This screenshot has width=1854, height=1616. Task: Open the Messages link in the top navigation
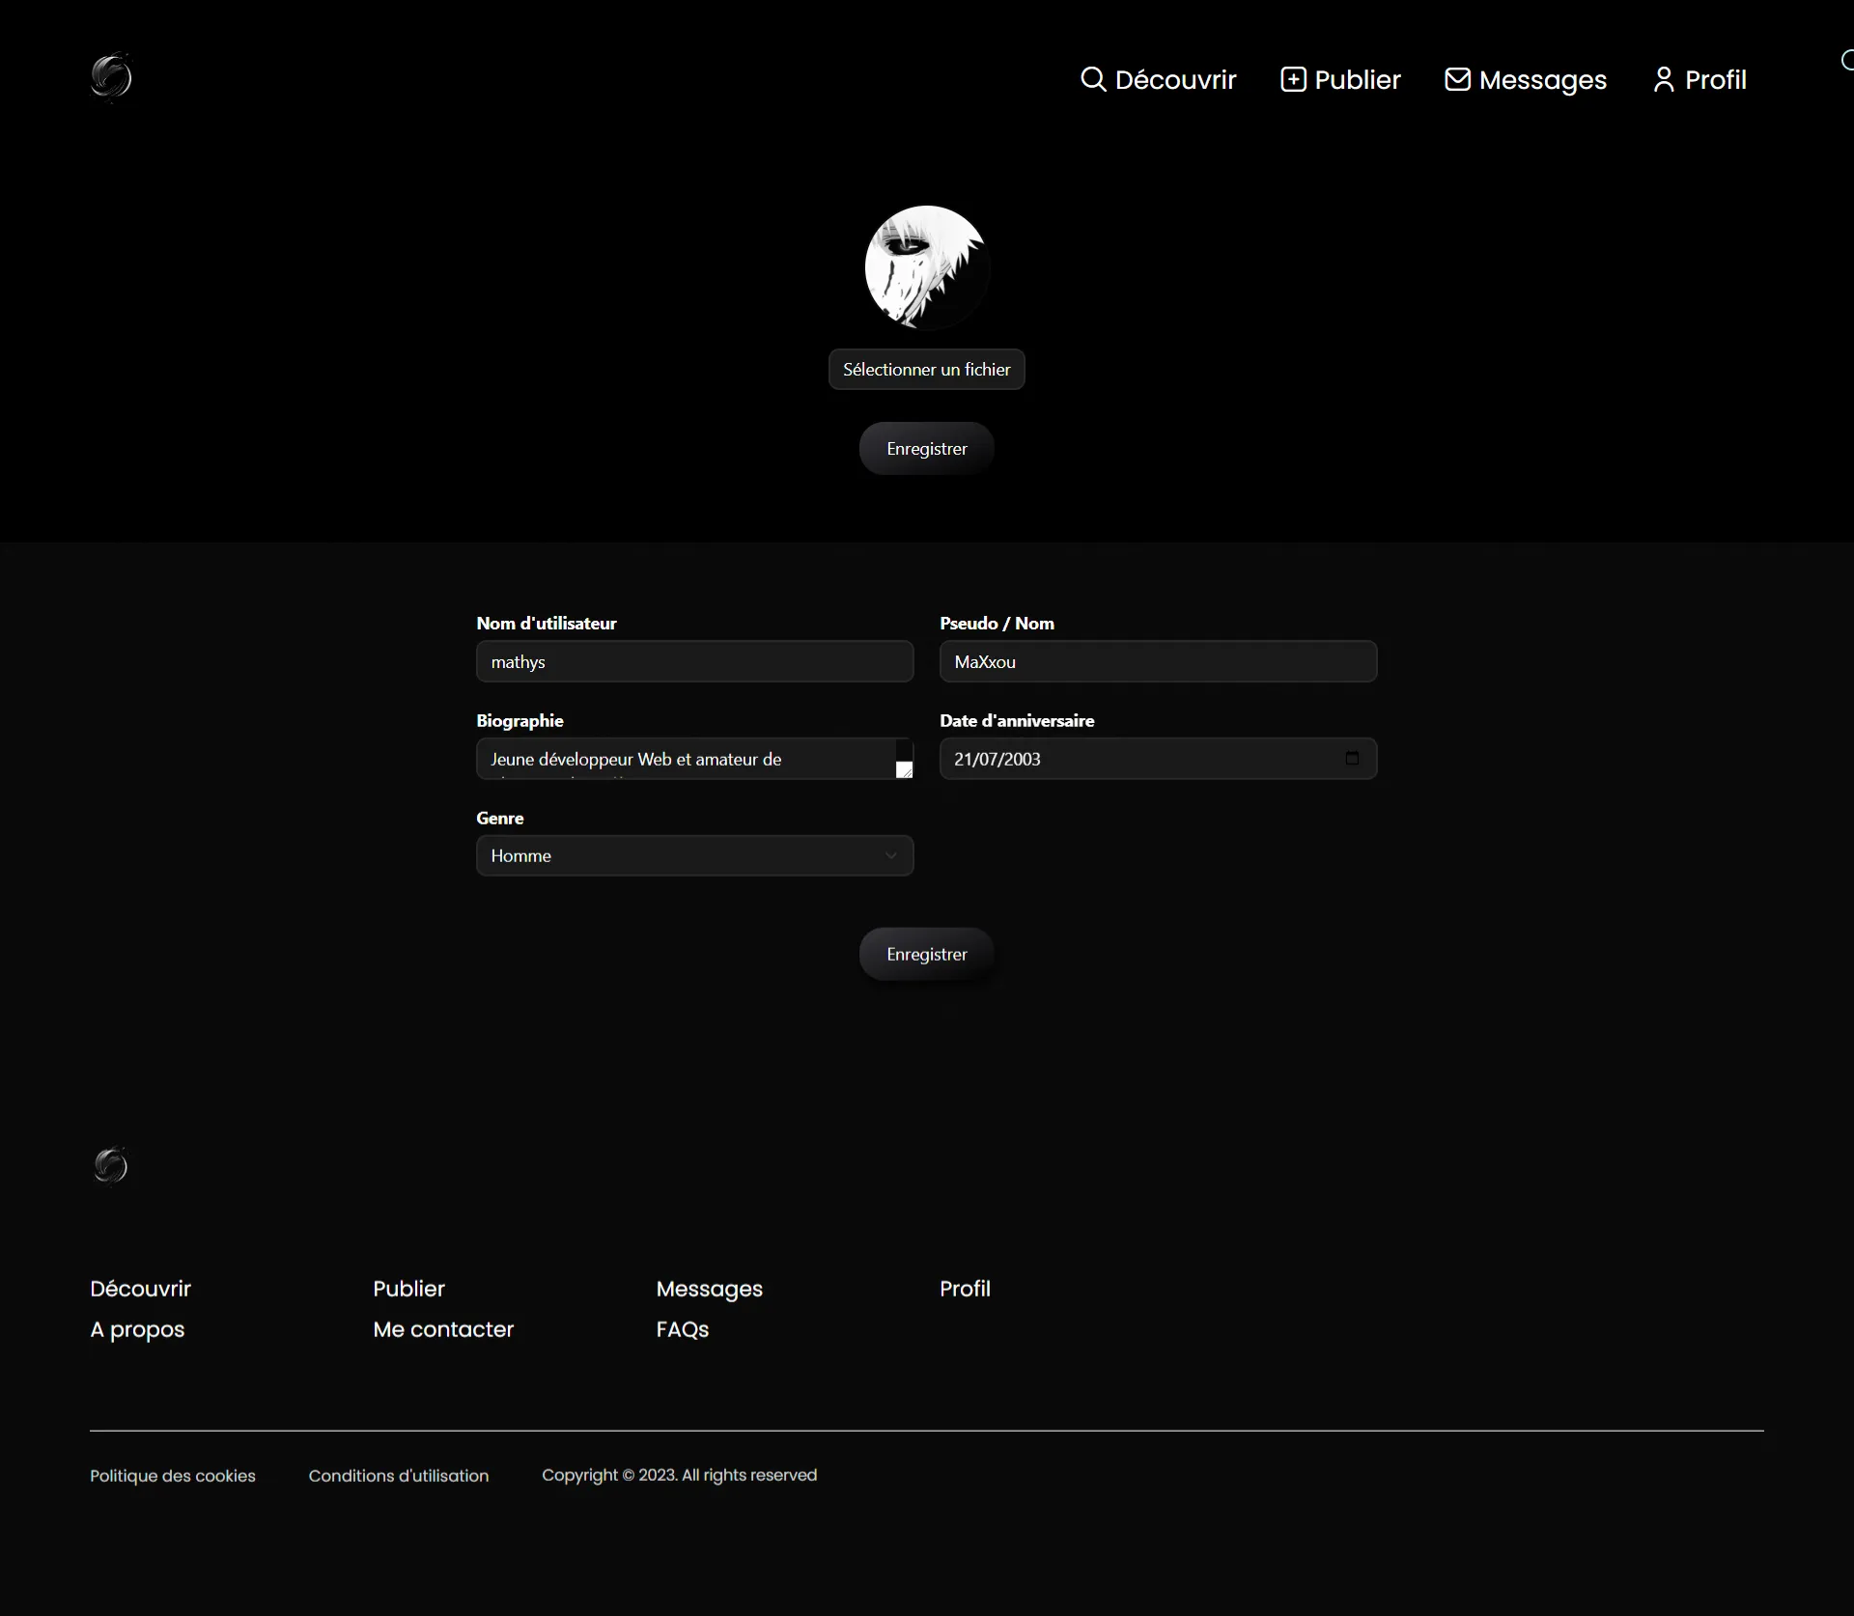pos(1542,79)
